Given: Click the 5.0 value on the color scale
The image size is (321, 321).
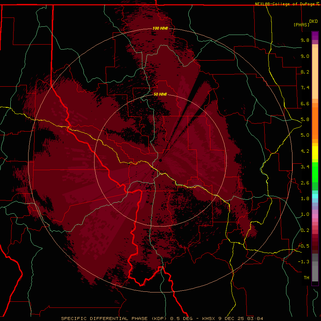Looking at the screenshot, I should (305, 135).
